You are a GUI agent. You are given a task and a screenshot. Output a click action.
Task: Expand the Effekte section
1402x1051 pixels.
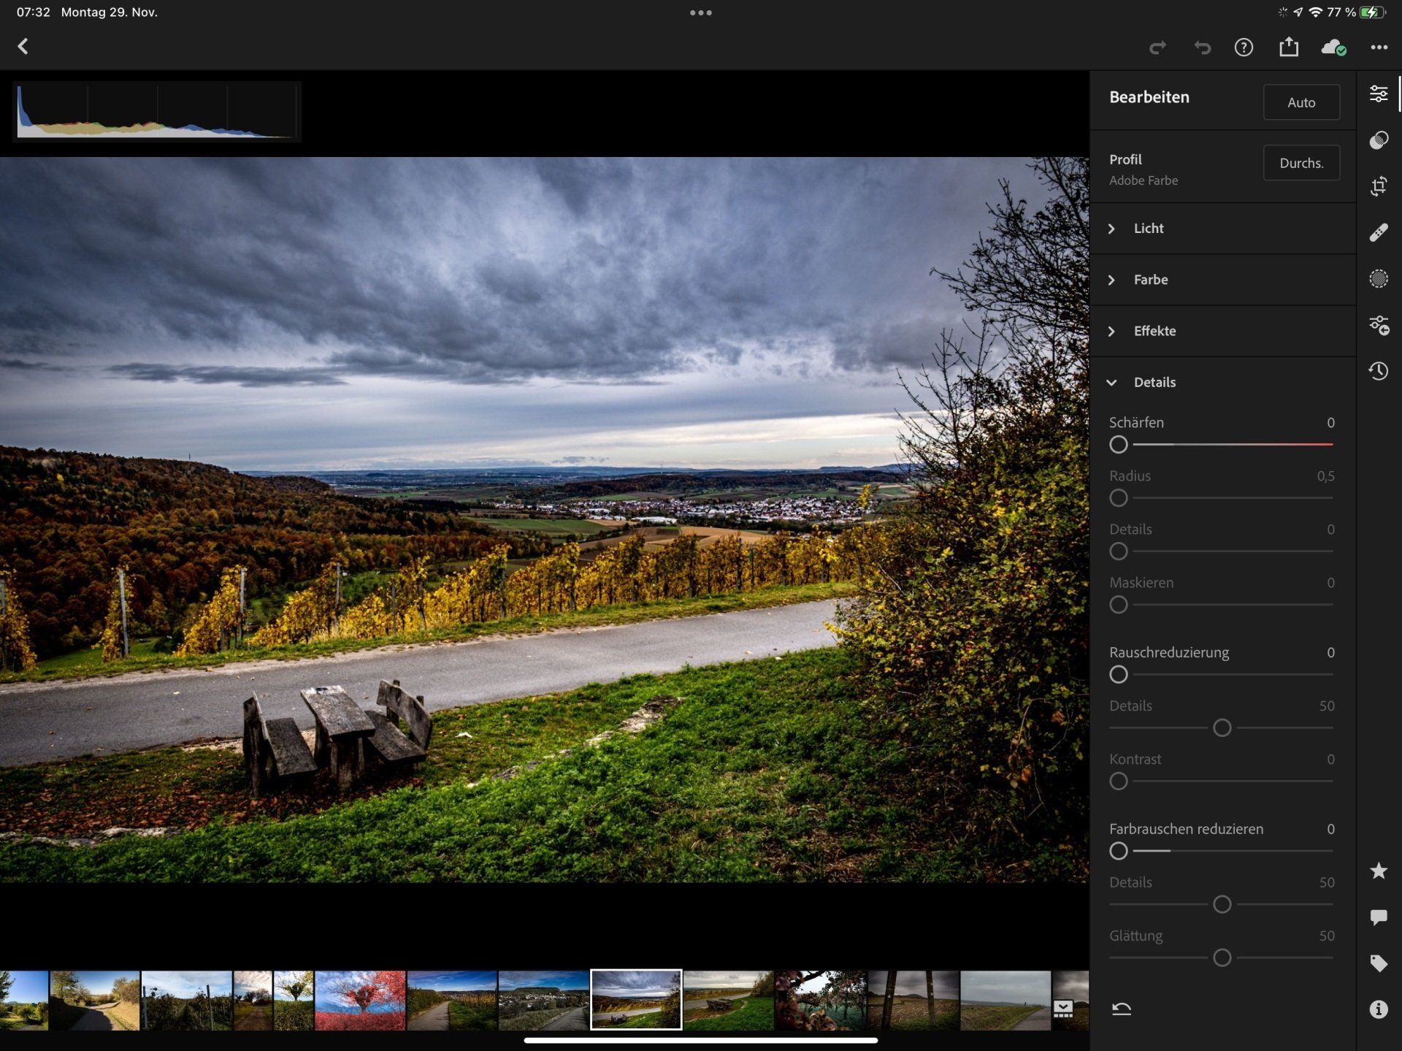(x=1154, y=331)
